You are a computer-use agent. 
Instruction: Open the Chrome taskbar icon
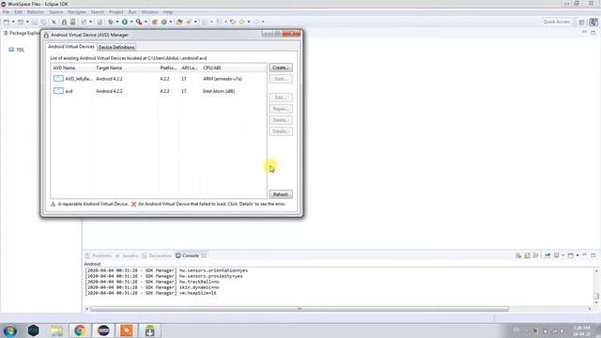[80, 330]
